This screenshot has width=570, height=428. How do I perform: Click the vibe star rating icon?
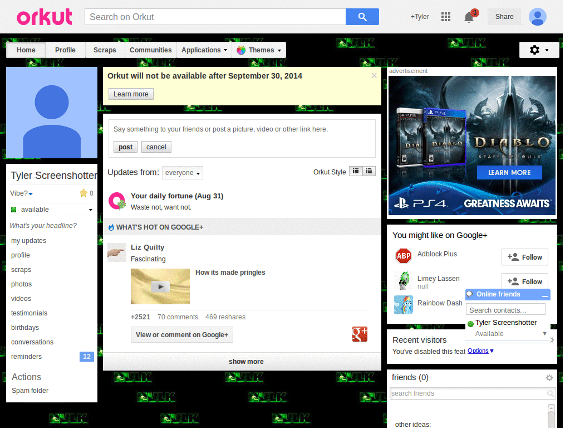83,193
